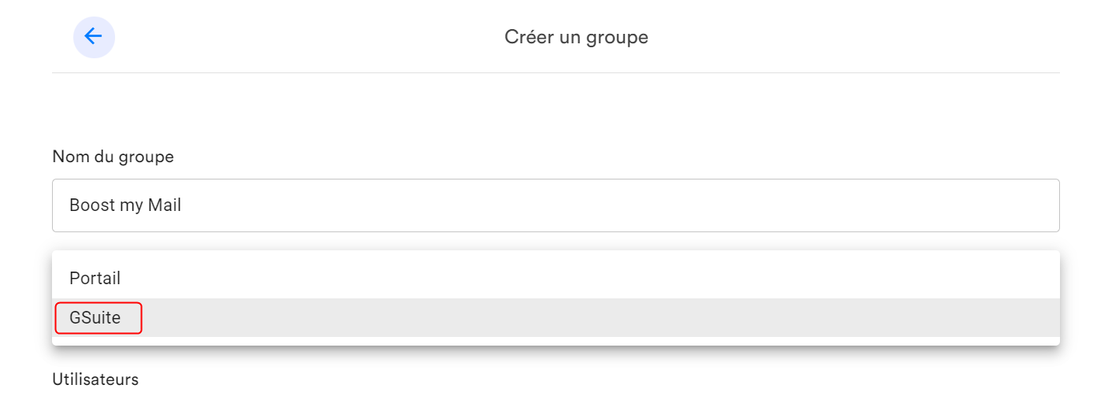
Task: Click the header divider line below title
Action: coord(556,72)
